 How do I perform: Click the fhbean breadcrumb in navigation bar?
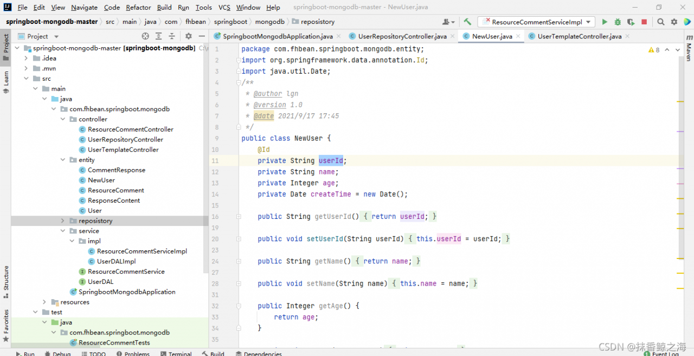[x=195, y=22]
